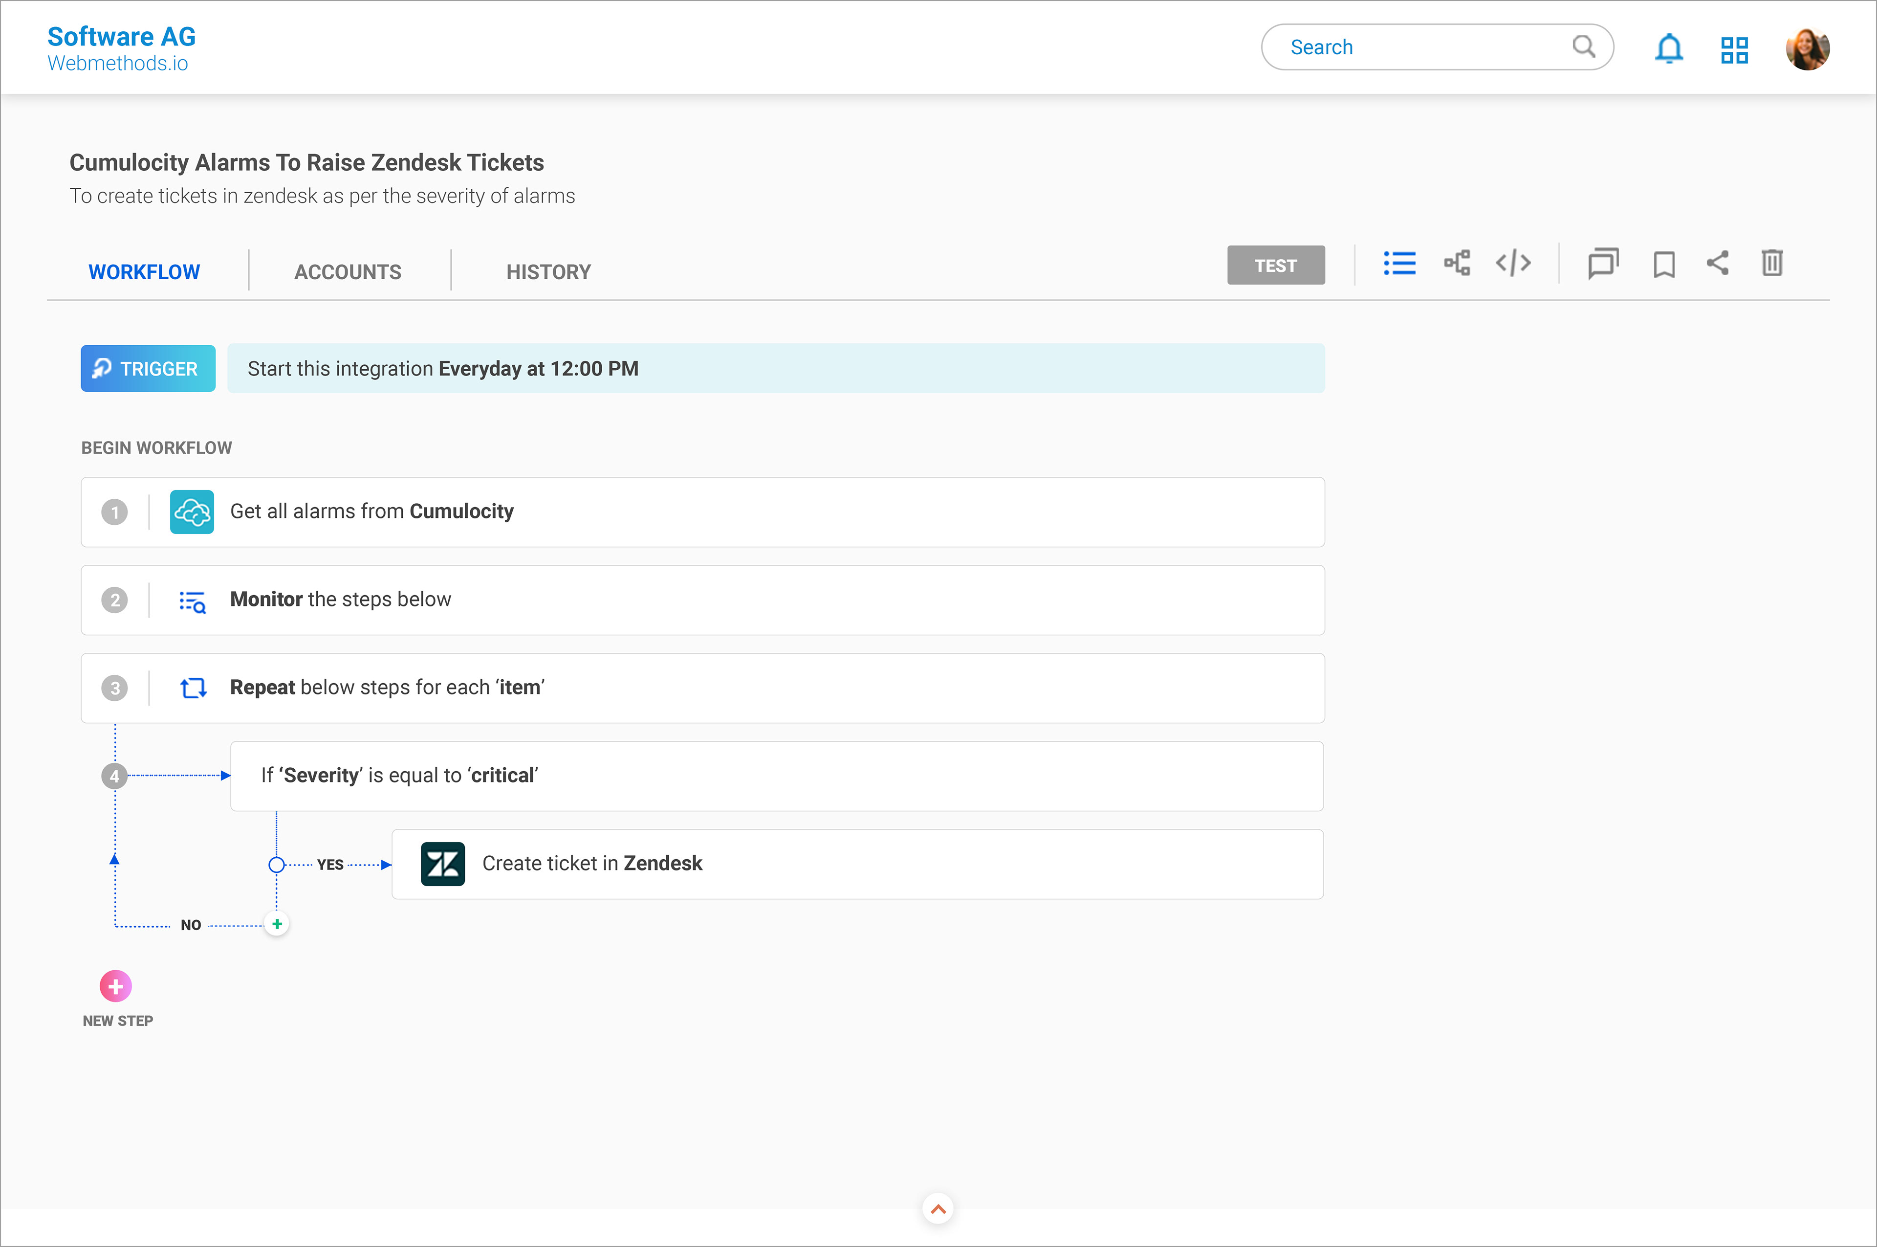Click the workflow description text
Image resolution: width=1877 pixels, height=1247 pixels.
pos(322,197)
